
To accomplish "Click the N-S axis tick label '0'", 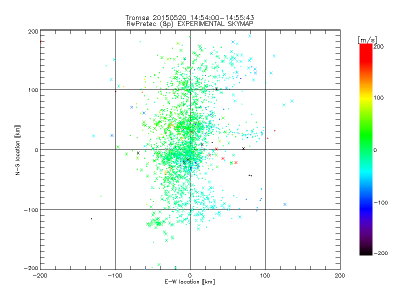I will 36,150.
